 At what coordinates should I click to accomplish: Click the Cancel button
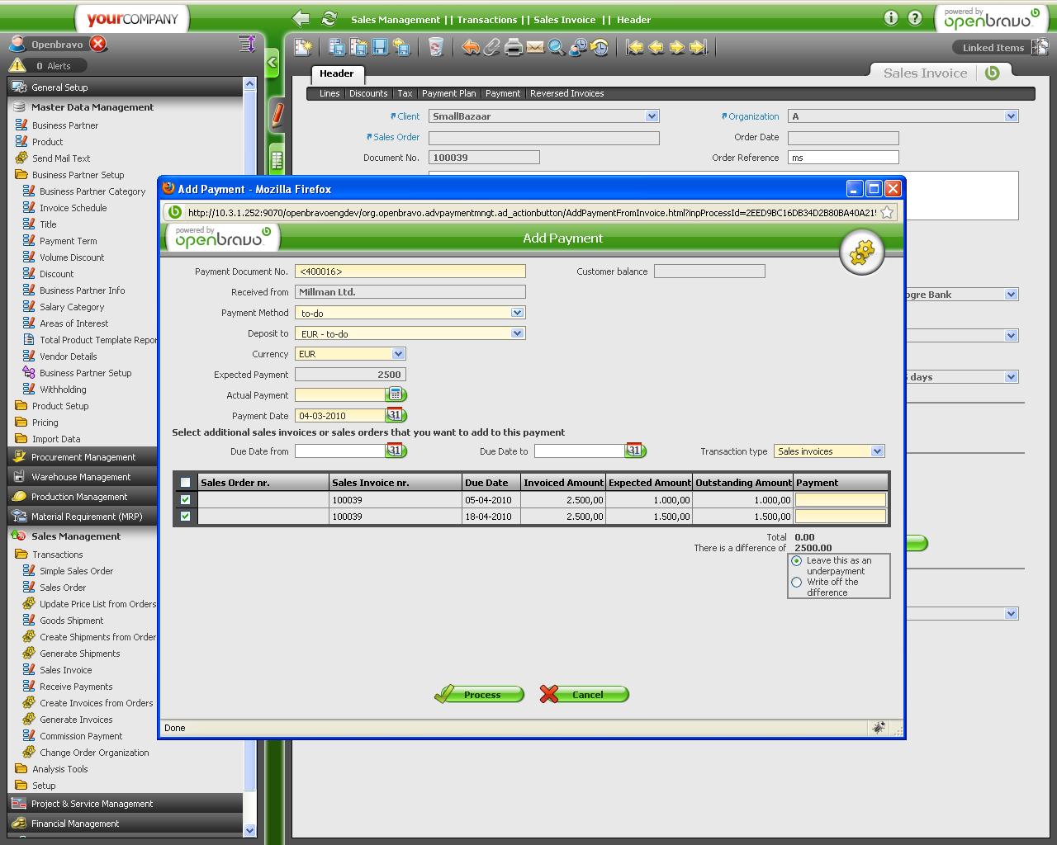pos(585,695)
